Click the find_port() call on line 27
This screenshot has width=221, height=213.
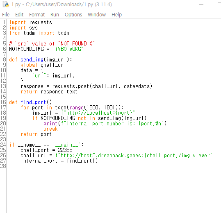(x=82, y=161)
